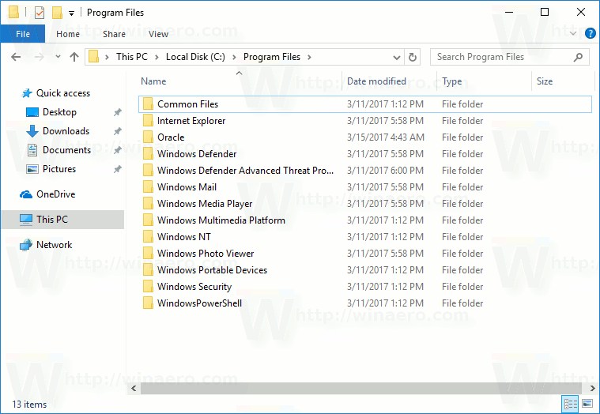This screenshot has height=414, width=600.
Task: Select Program Files breadcrumb segment
Action: [272, 57]
